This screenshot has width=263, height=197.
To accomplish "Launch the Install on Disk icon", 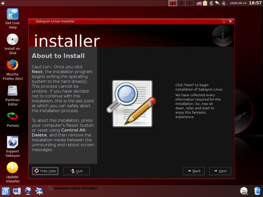I will (12, 44).
